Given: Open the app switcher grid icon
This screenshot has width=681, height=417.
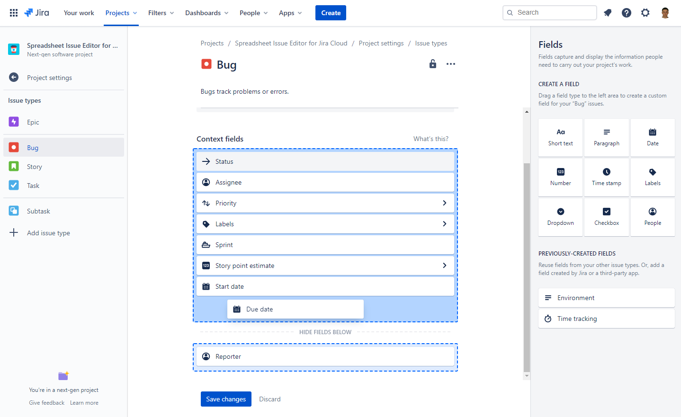Looking at the screenshot, I should click(14, 13).
